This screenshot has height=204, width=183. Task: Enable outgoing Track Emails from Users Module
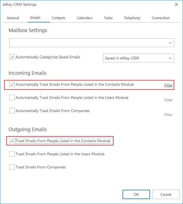12,154
